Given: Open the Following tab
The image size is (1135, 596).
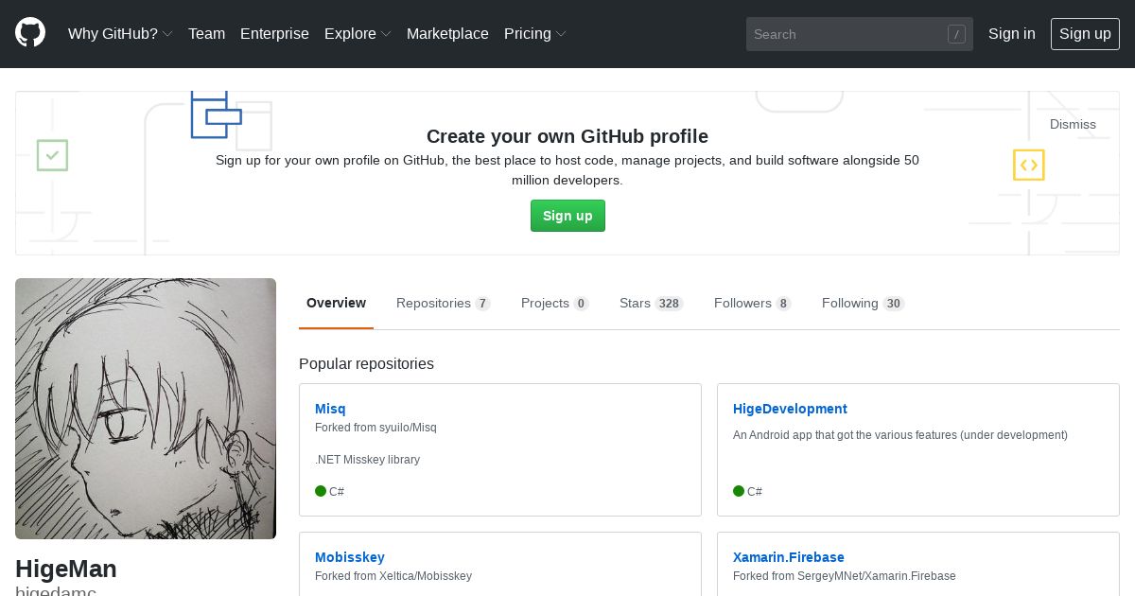Looking at the screenshot, I should (863, 303).
